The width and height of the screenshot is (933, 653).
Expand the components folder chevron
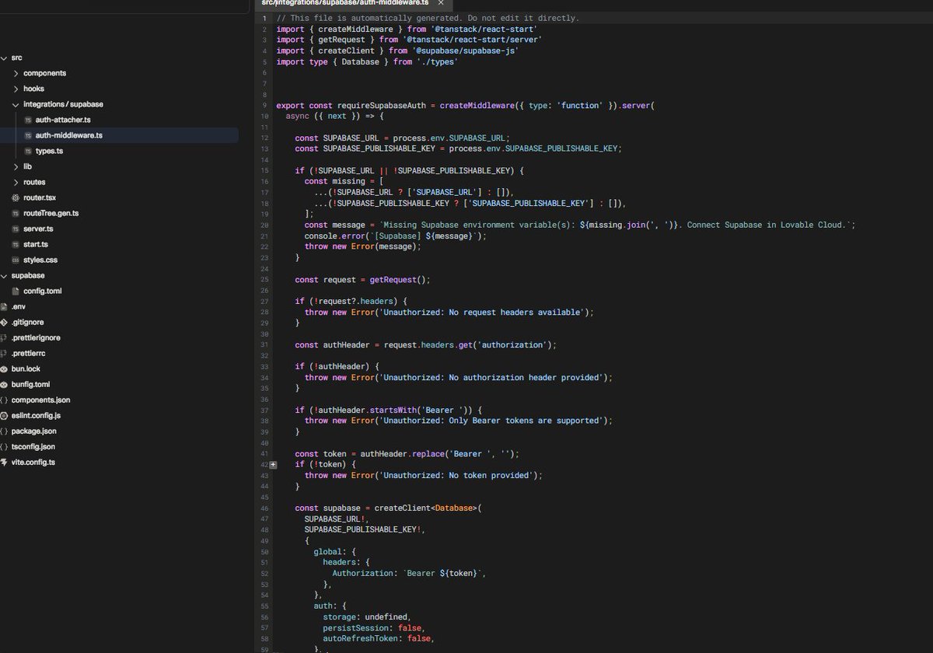(x=16, y=73)
